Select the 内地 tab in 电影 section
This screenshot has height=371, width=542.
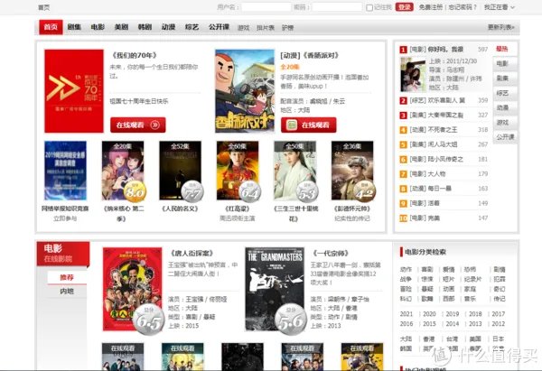tap(67, 292)
